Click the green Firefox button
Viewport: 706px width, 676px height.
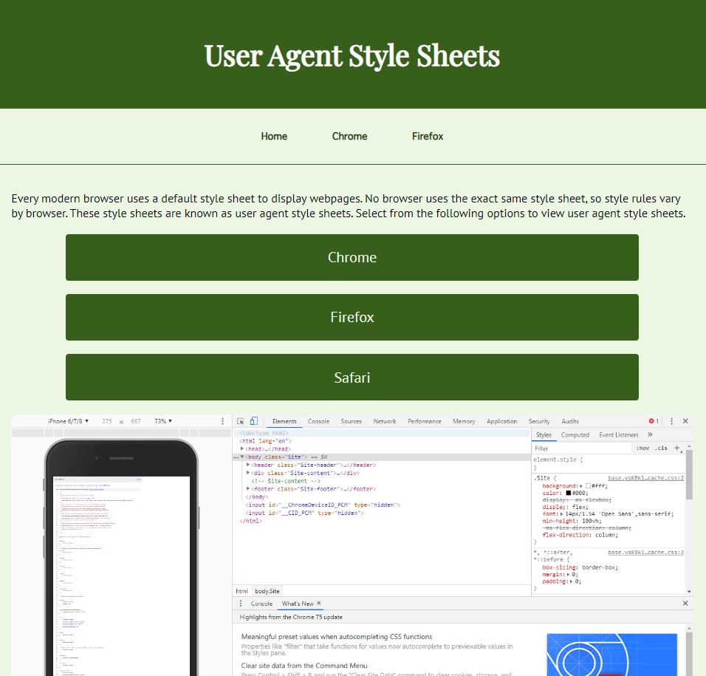(x=352, y=318)
